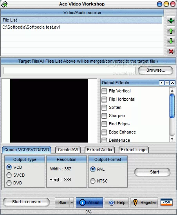
Task: Click the effects list scrollbar thumb
Action: pyautogui.click(x=172, y=106)
